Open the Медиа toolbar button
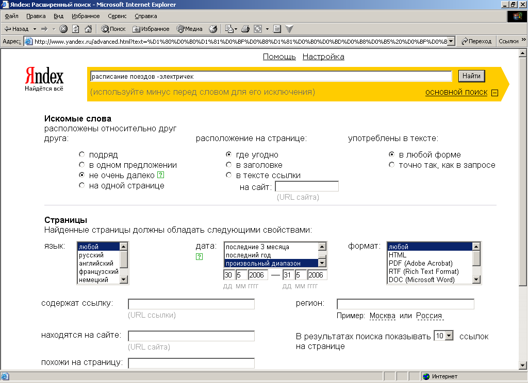Screen dimensions: 528x383 click(x=190, y=29)
